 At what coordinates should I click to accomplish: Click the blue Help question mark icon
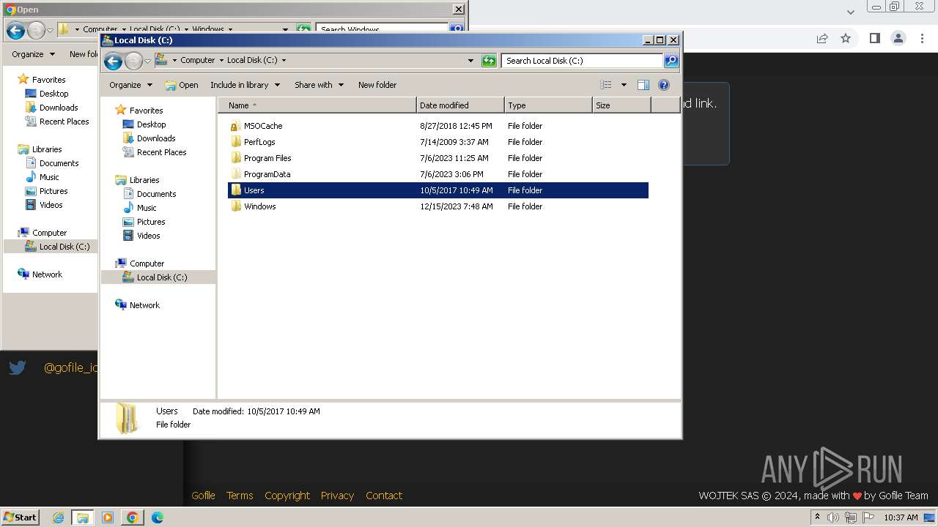click(x=664, y=85)
